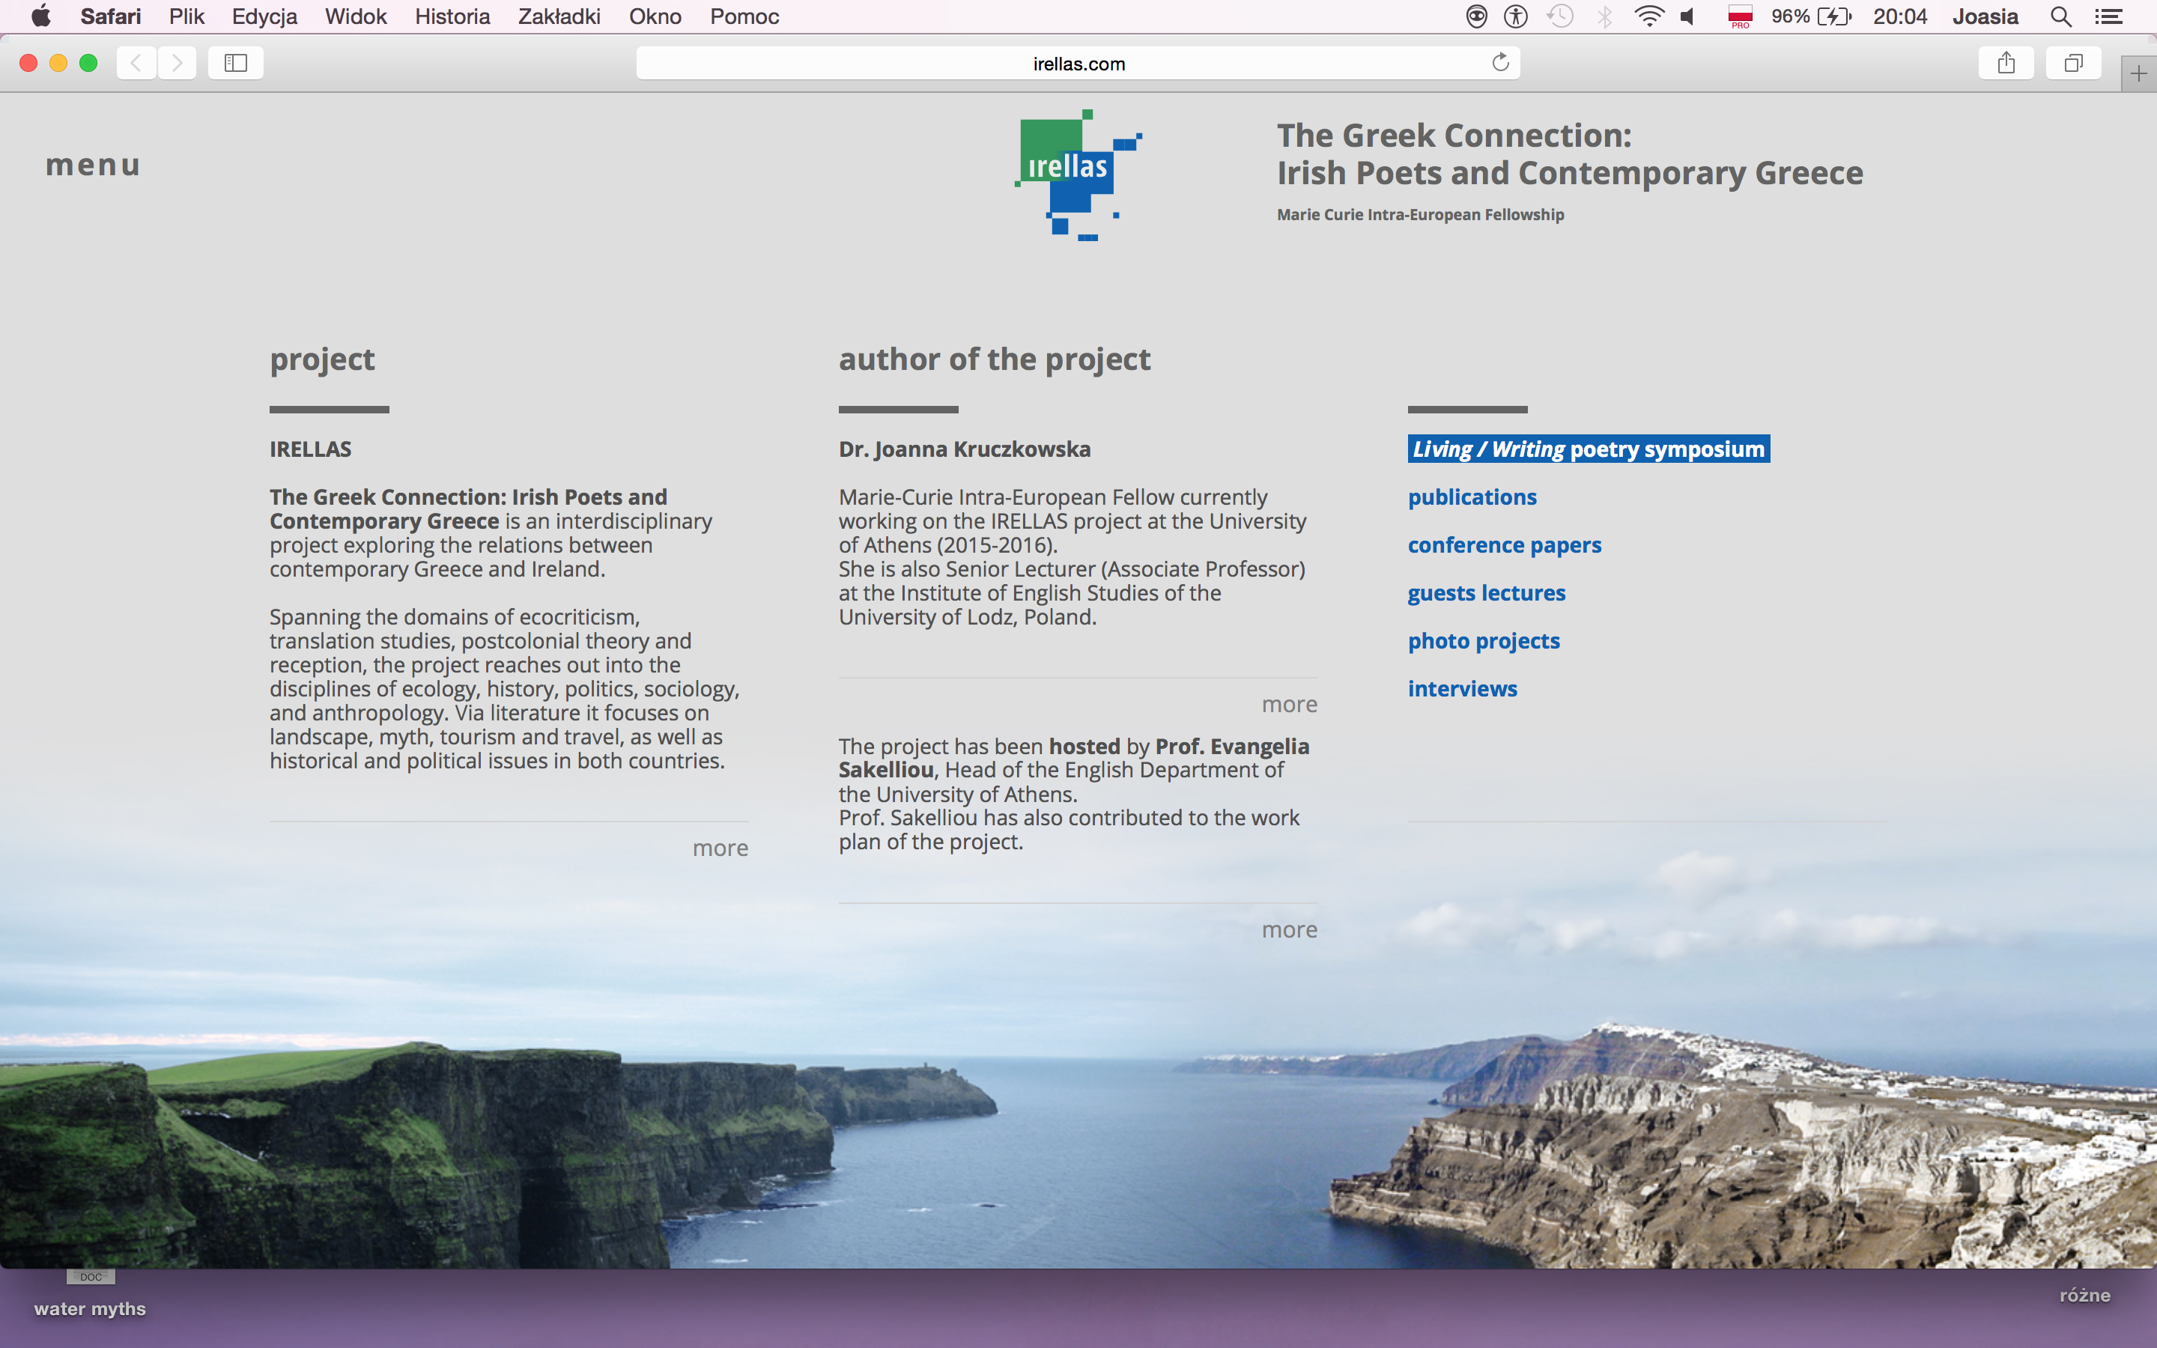Click the Safari forward navigation arrow

point(178,62)
